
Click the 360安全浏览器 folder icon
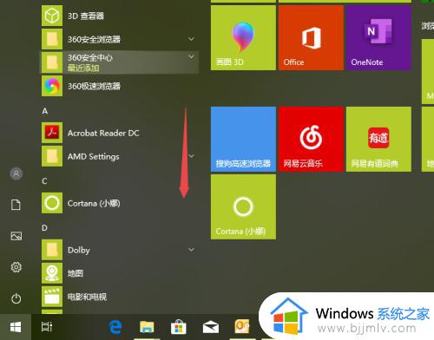(52, 39)
